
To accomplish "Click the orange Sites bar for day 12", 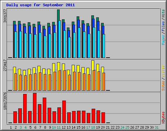I will [65, 81].
